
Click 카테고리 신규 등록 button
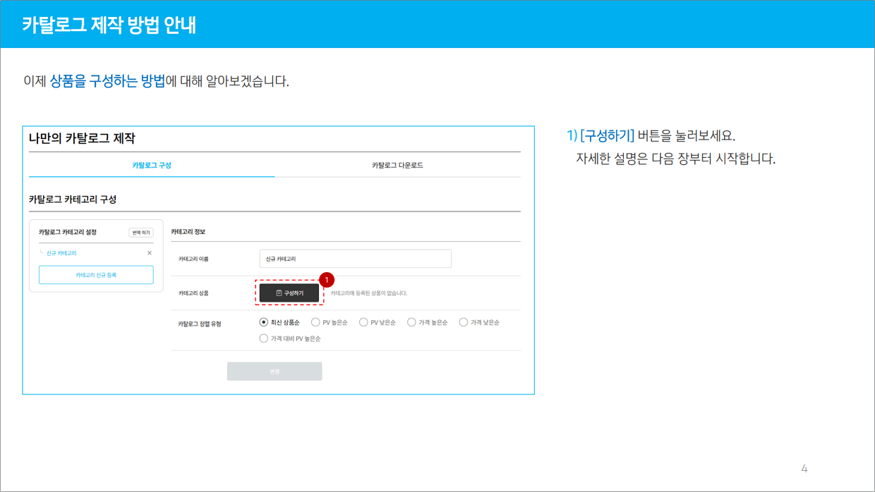click(x=96, y=275)
